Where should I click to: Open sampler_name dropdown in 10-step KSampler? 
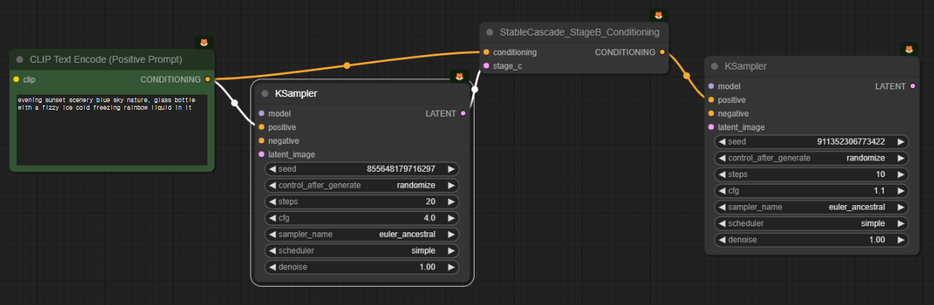(x=811, y=207)
